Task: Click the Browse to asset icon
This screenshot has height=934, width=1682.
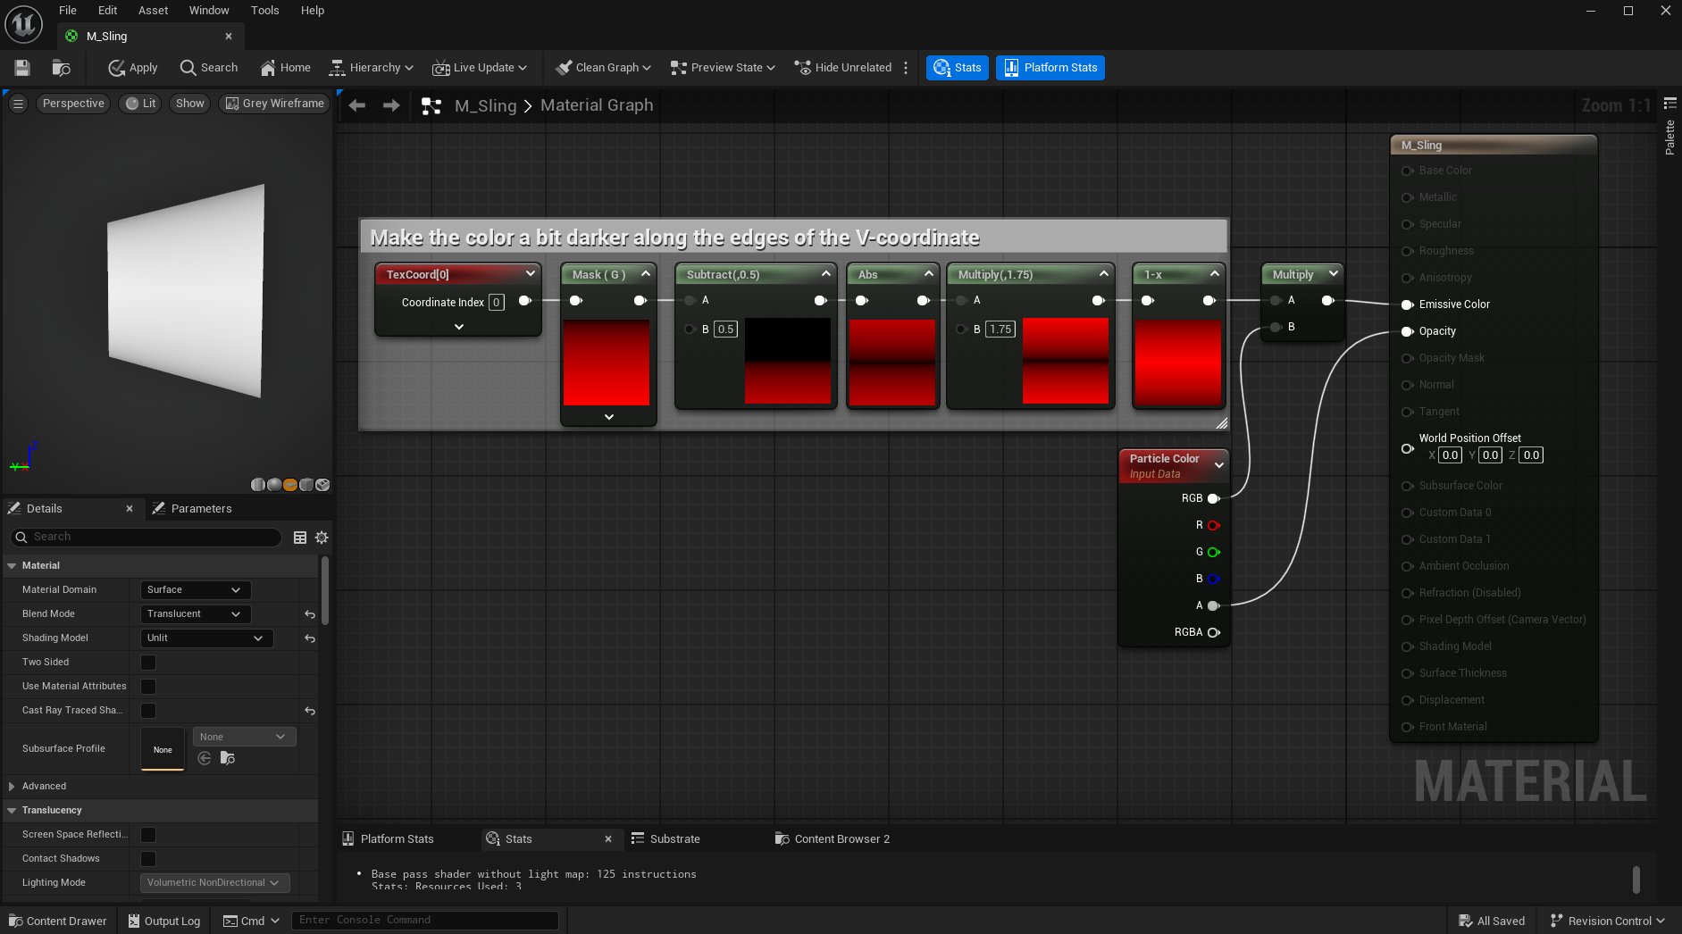Action: point(61,68)
